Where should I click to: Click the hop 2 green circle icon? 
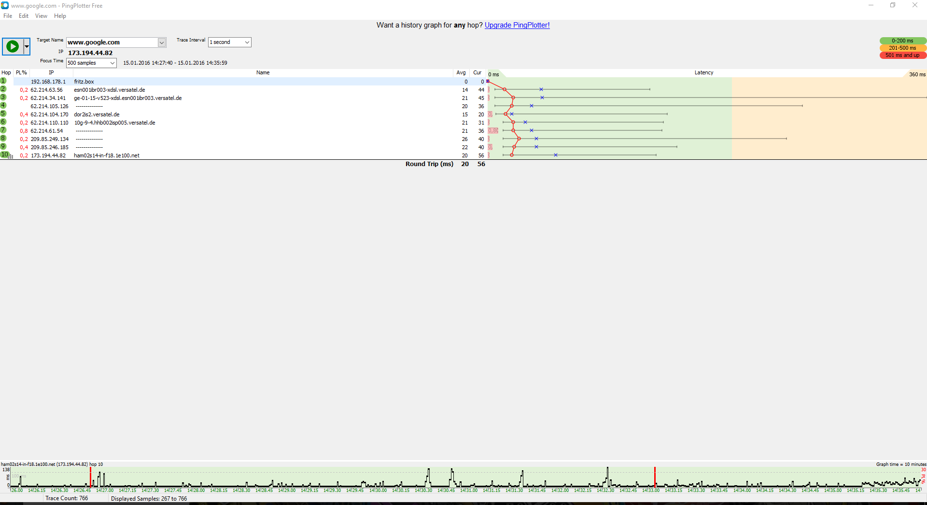point(3,89)
